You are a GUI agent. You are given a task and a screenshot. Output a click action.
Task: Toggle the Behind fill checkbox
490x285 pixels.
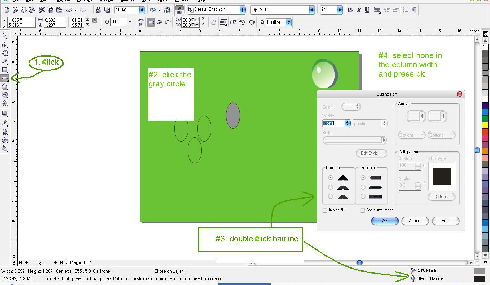[325, 210]
